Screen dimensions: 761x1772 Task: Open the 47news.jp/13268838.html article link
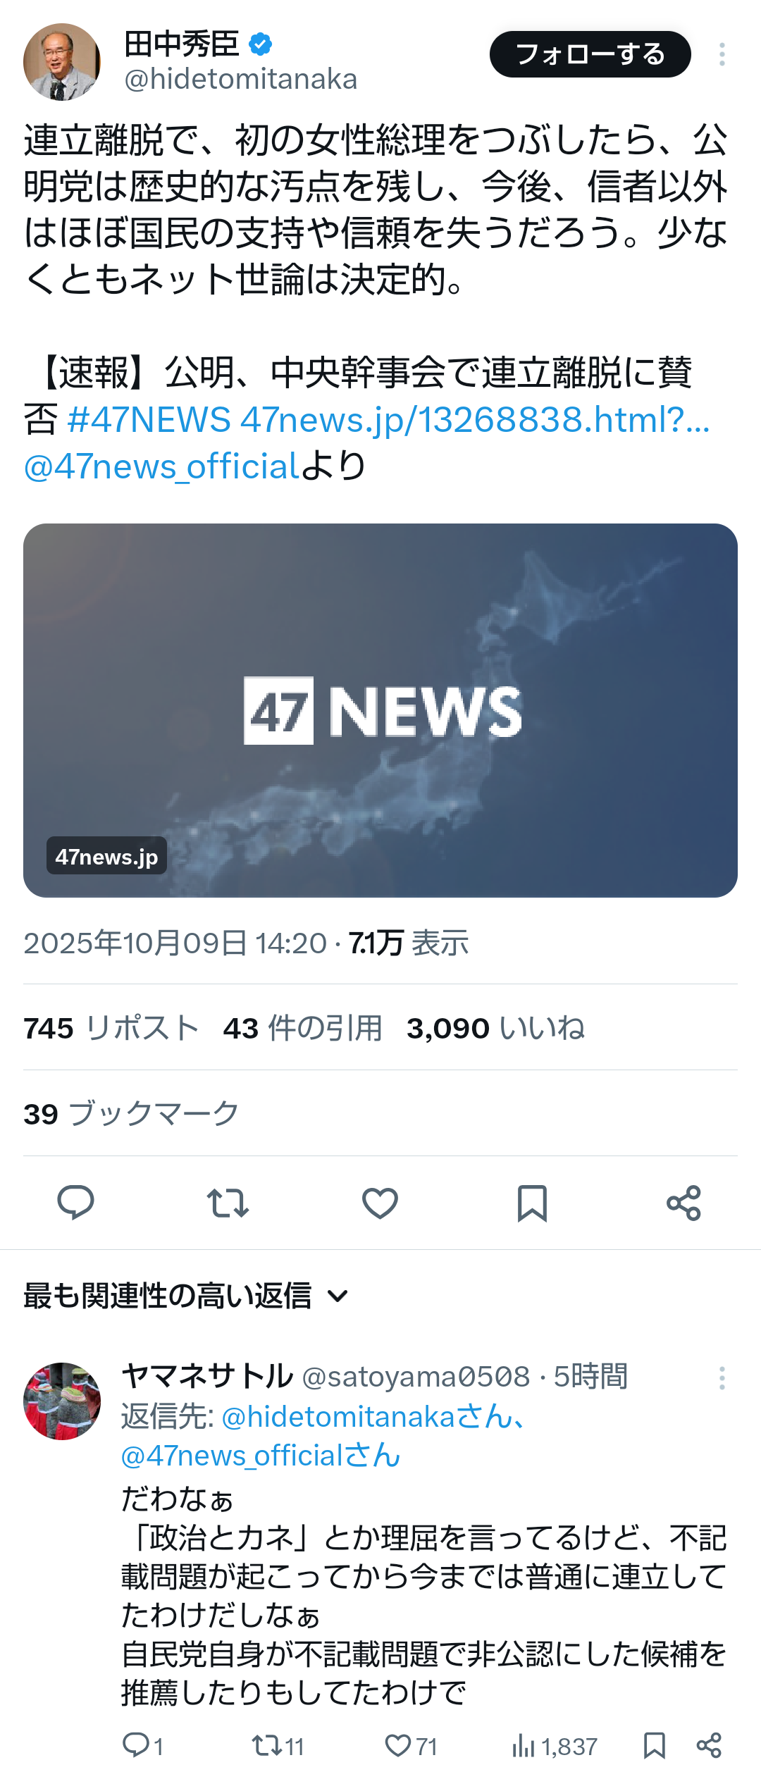(475, 419)
